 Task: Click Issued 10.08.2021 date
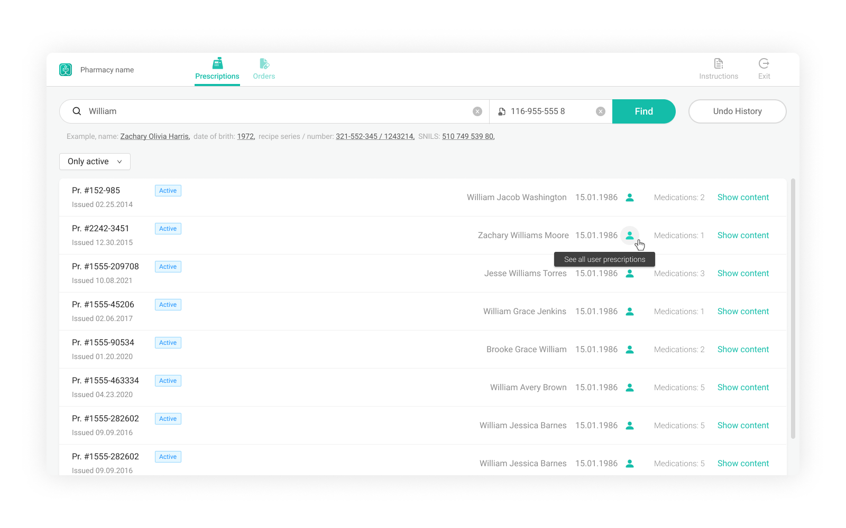pyautogui.click(x=102, y=281)
